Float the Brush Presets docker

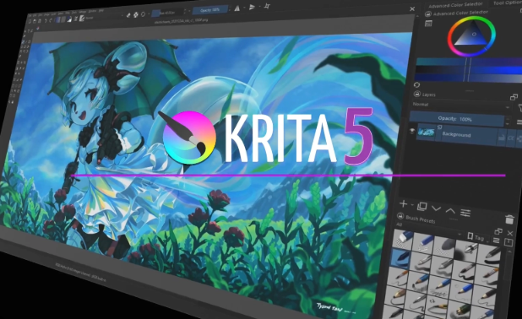point(498,231)
